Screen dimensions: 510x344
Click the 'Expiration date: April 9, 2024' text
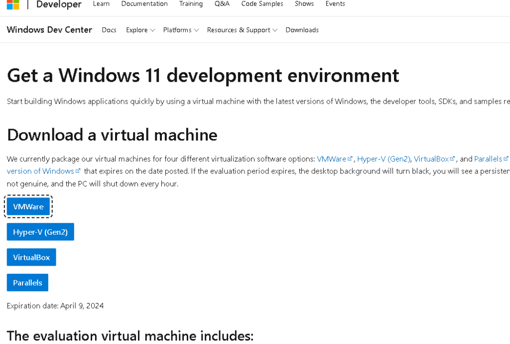pos(55,306)
